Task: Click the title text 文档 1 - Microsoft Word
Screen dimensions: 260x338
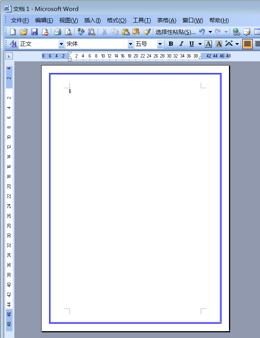Action: (x=46, y=9)
